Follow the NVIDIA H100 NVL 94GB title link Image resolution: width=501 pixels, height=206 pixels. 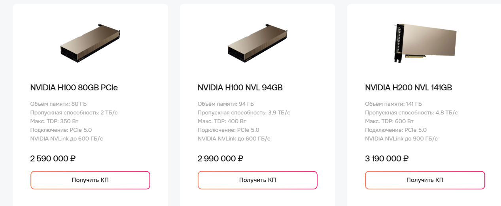point(240,88)
